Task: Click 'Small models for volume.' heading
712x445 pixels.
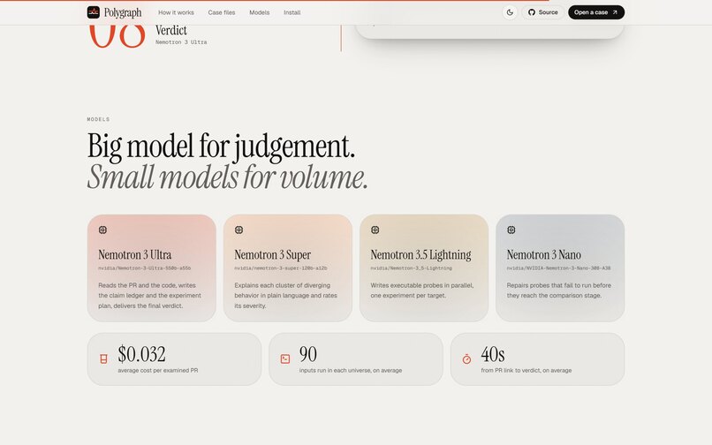Action: (228, 177)
